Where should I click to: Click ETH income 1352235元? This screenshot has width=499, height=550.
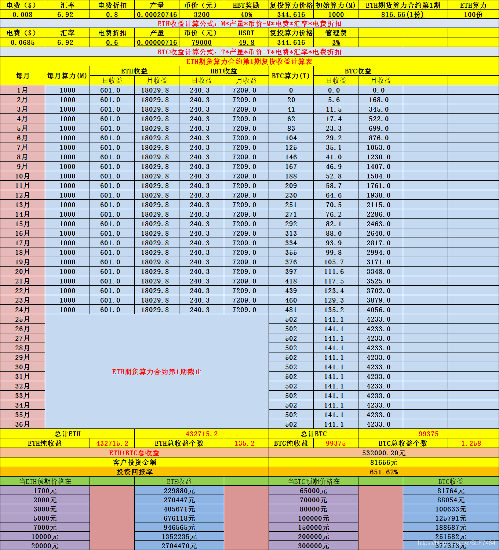tap(179, 537)
